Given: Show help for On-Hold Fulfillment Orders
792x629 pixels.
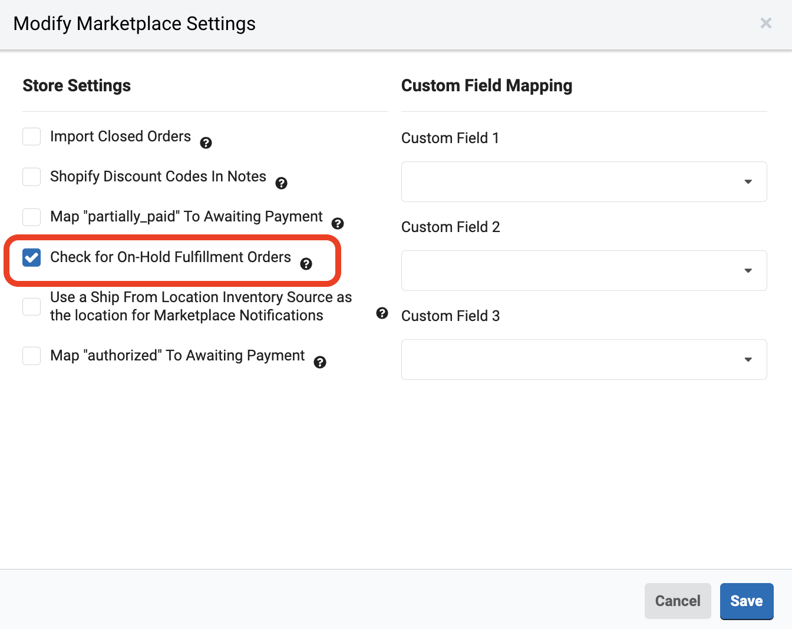Looking at the screenshot, I should coord(306,264).
